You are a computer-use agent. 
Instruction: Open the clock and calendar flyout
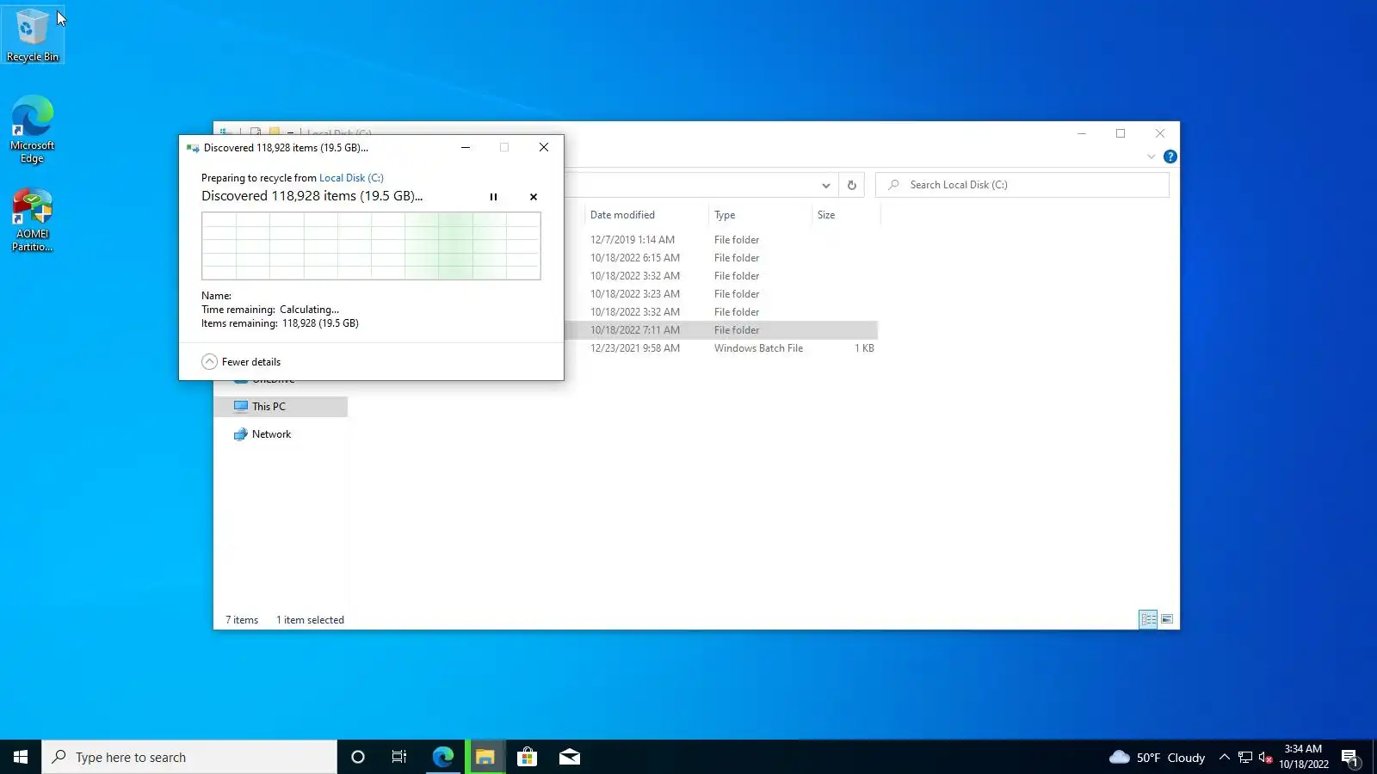(1303, 757)
